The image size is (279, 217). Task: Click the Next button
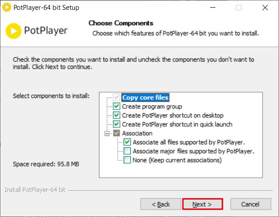coord(202,204)
